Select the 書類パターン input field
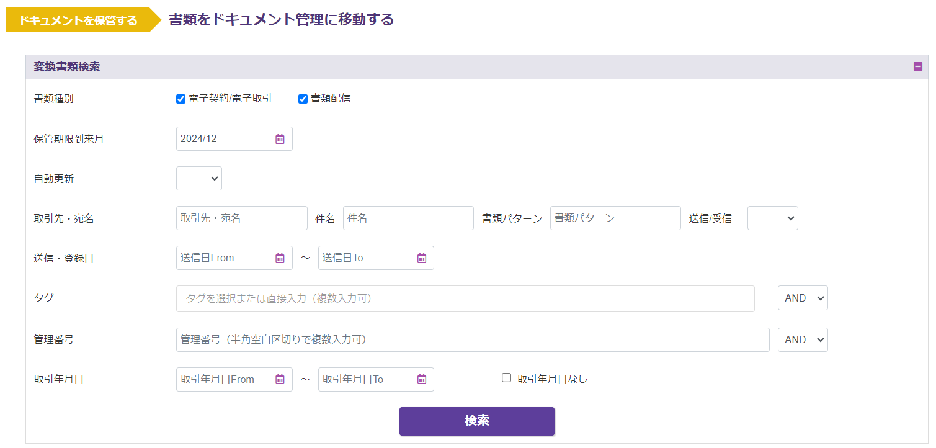Viewport: 936px width, 448px height. (615, 218)
